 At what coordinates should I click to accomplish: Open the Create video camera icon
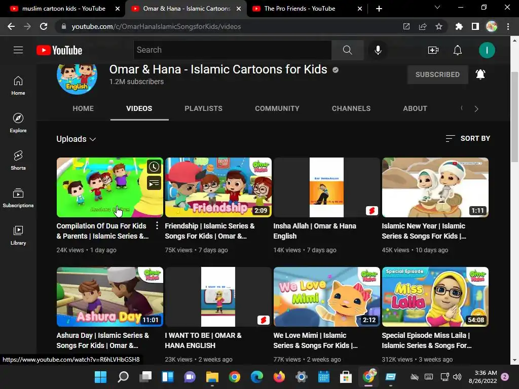pyautogui.click(x=433, y=50)
